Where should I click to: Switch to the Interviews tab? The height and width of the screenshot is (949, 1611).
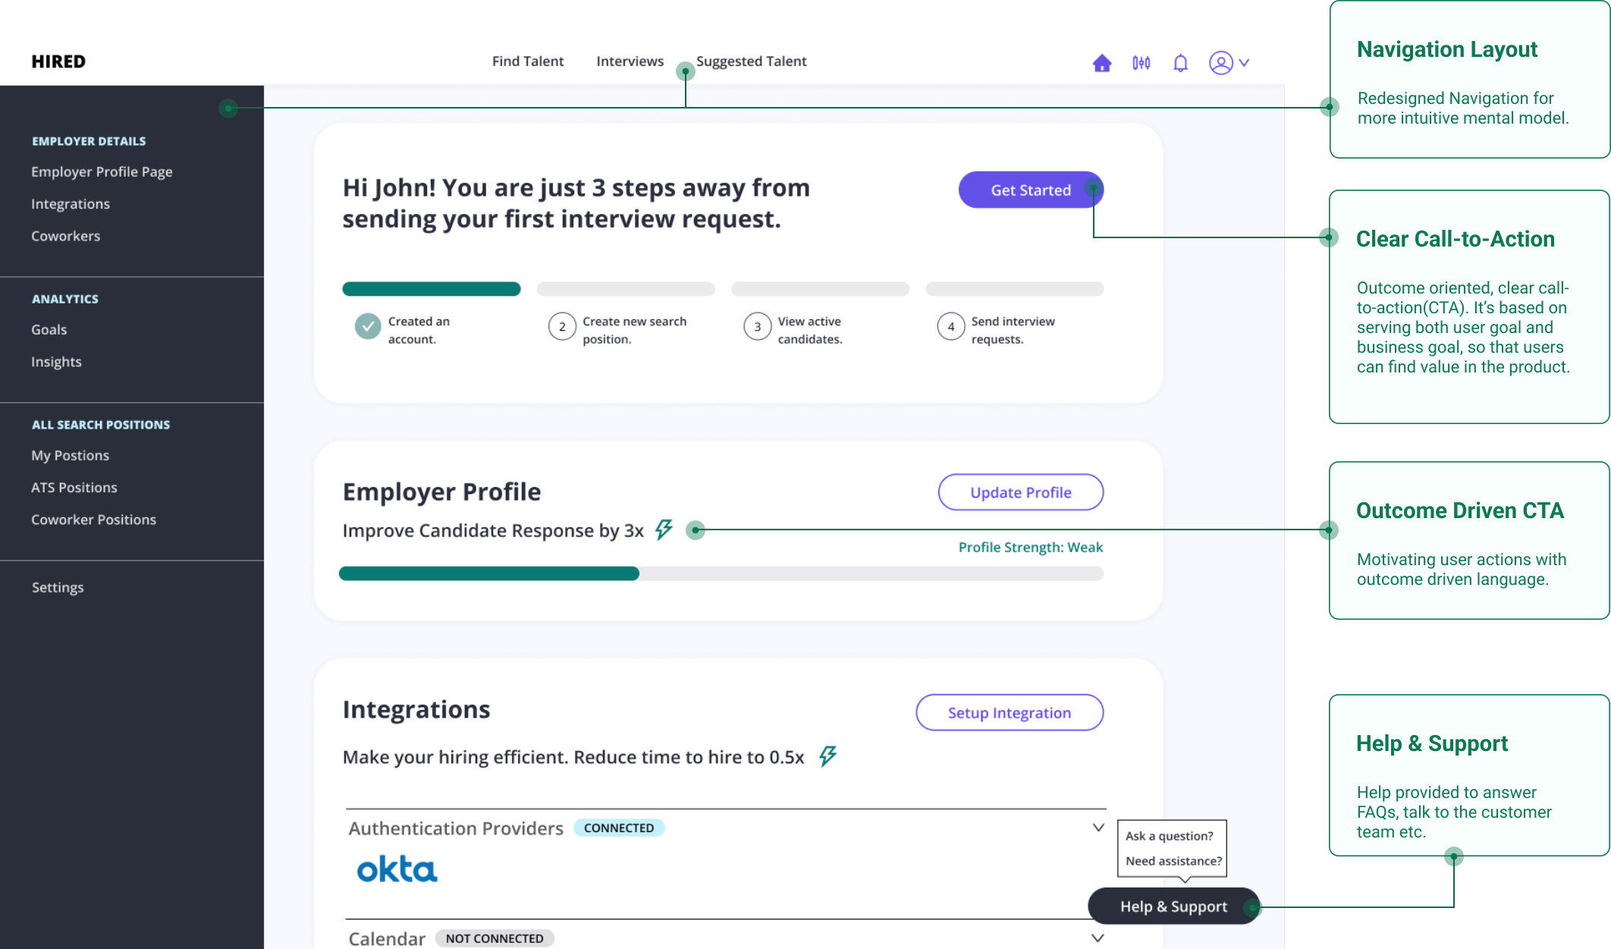pos(630,61)
